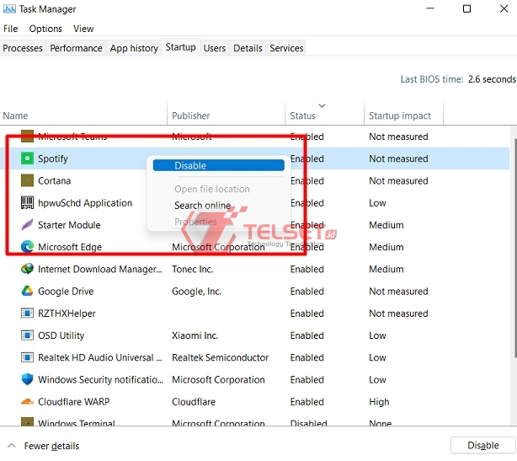Maximize the Task Manager window

pyautogui.click(x=466, y=9)
